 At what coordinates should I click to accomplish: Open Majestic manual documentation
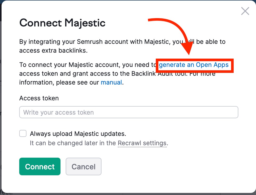click(111, 82)
